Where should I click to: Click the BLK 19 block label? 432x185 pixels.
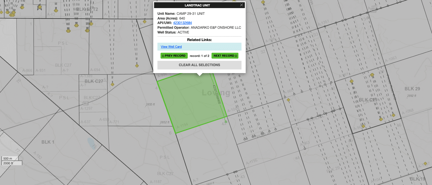tap(417, 179)
